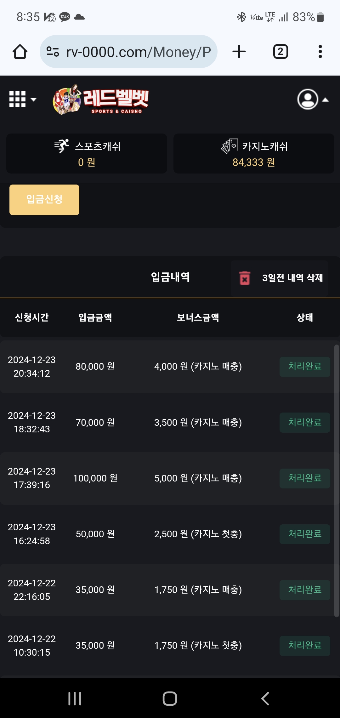Open the tab switcher showing 2 tabs

[280, 52]
